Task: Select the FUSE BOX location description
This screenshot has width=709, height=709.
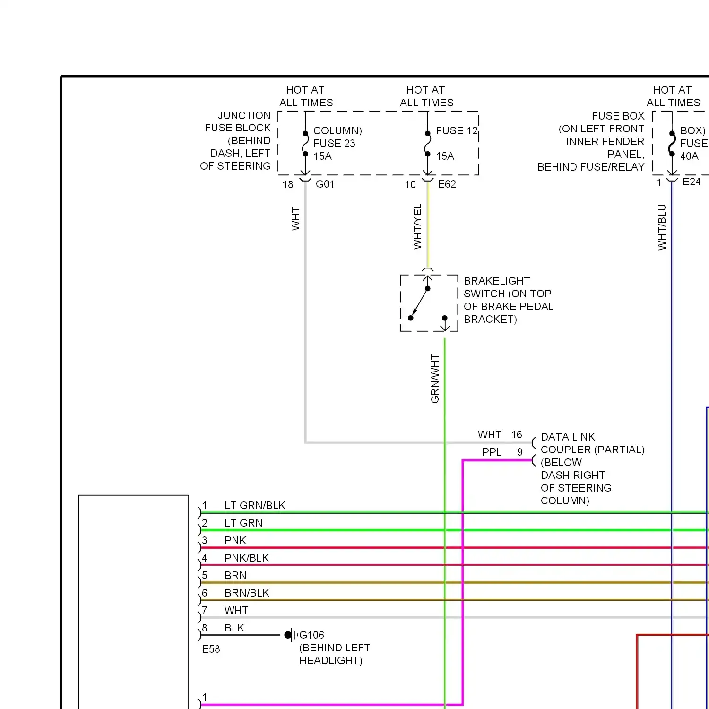Action: tap(591, 141)
